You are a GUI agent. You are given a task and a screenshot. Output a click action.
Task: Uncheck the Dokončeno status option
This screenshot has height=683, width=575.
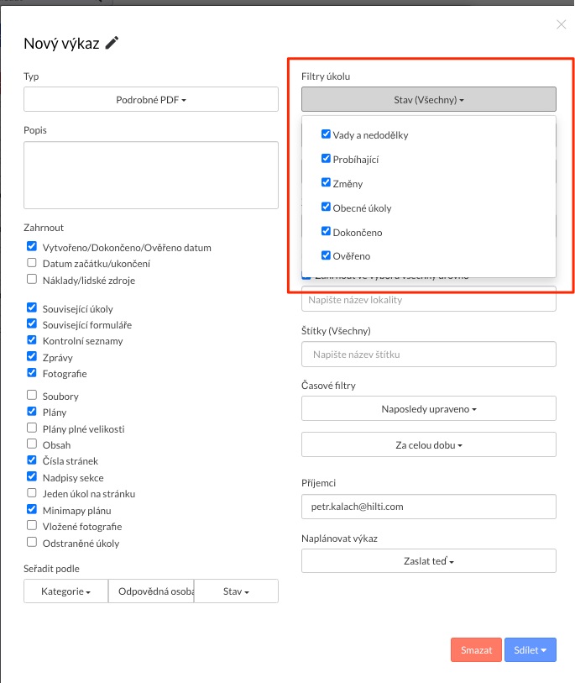pos(326,231)
